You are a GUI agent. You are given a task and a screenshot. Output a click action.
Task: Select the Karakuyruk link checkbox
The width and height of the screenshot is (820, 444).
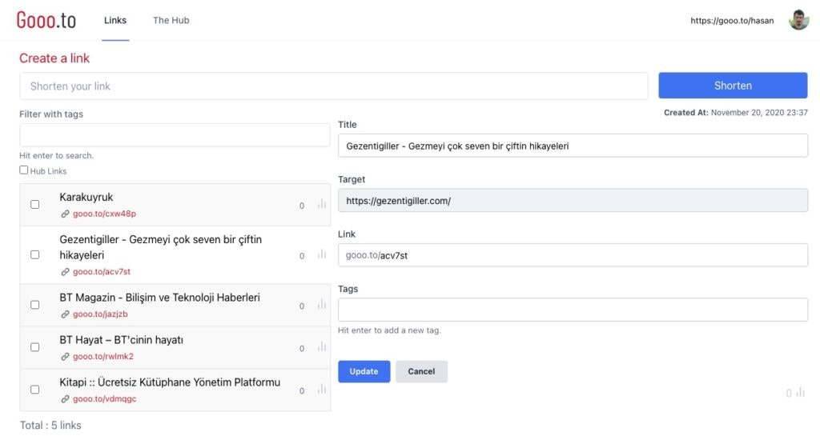35,205
